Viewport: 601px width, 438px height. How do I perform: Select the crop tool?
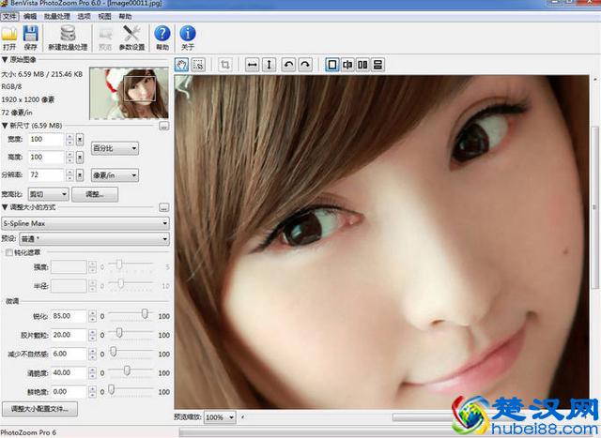pos(225,65)
